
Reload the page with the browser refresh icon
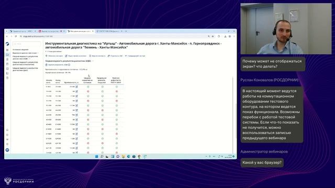pos(16,37)
